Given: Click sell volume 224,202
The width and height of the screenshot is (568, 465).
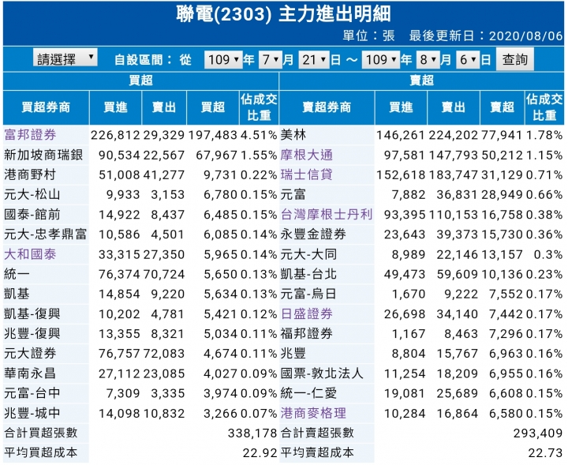Looking at the screenshot, I should point(454,135).
